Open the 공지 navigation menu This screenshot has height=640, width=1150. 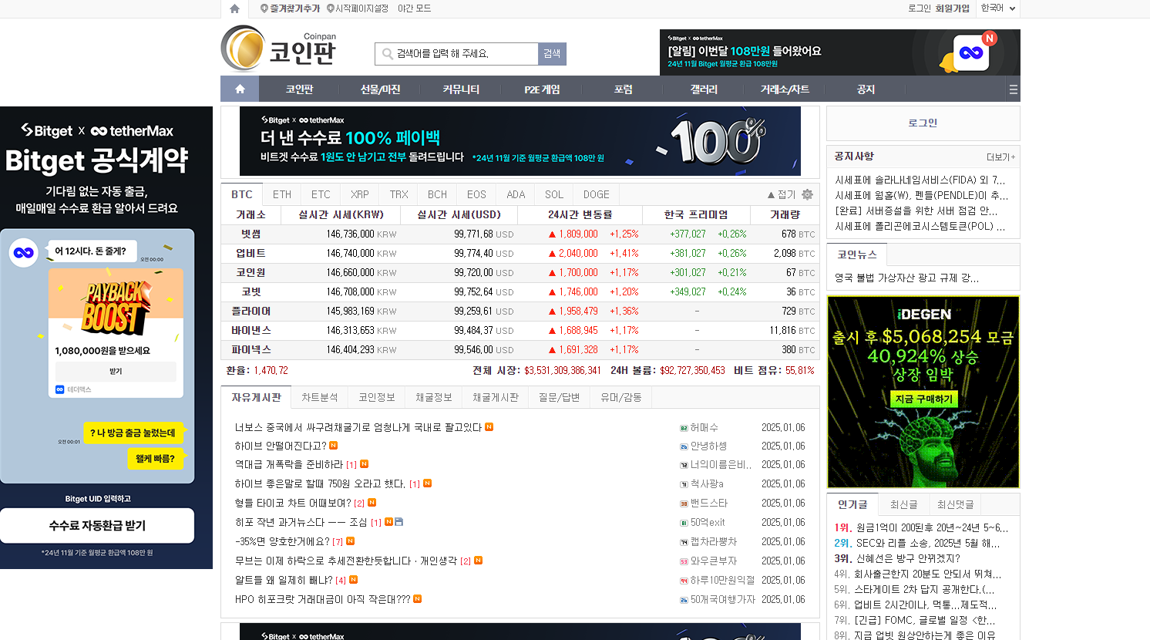[x=866, y=89]
